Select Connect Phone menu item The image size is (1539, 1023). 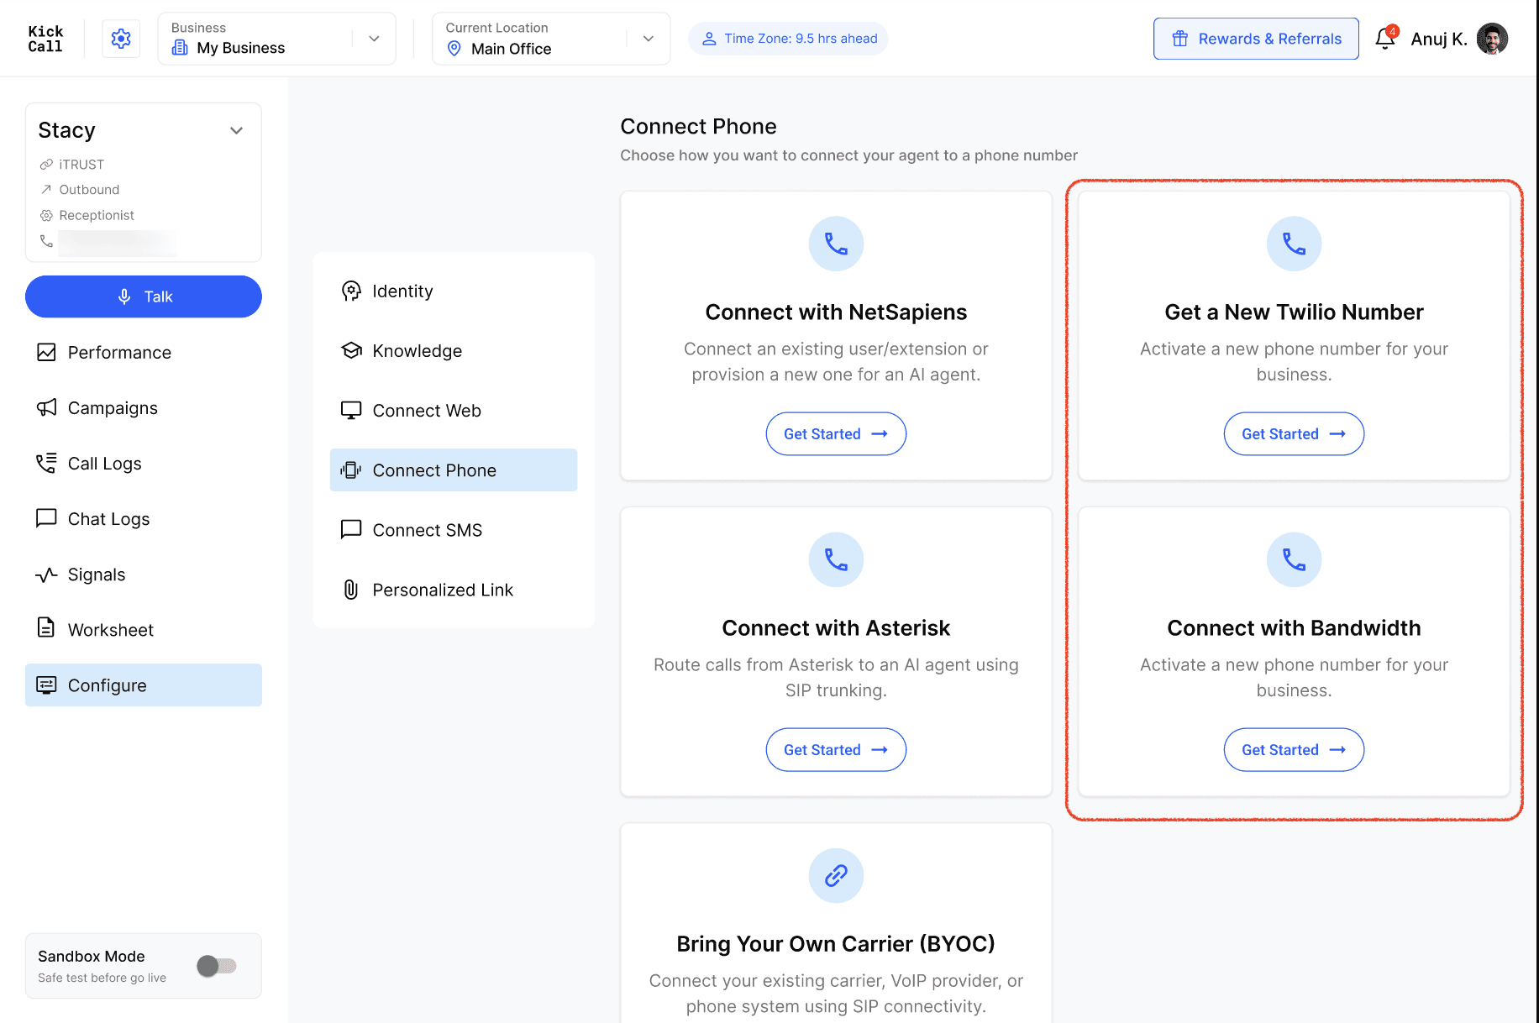(x=454, y=470)
